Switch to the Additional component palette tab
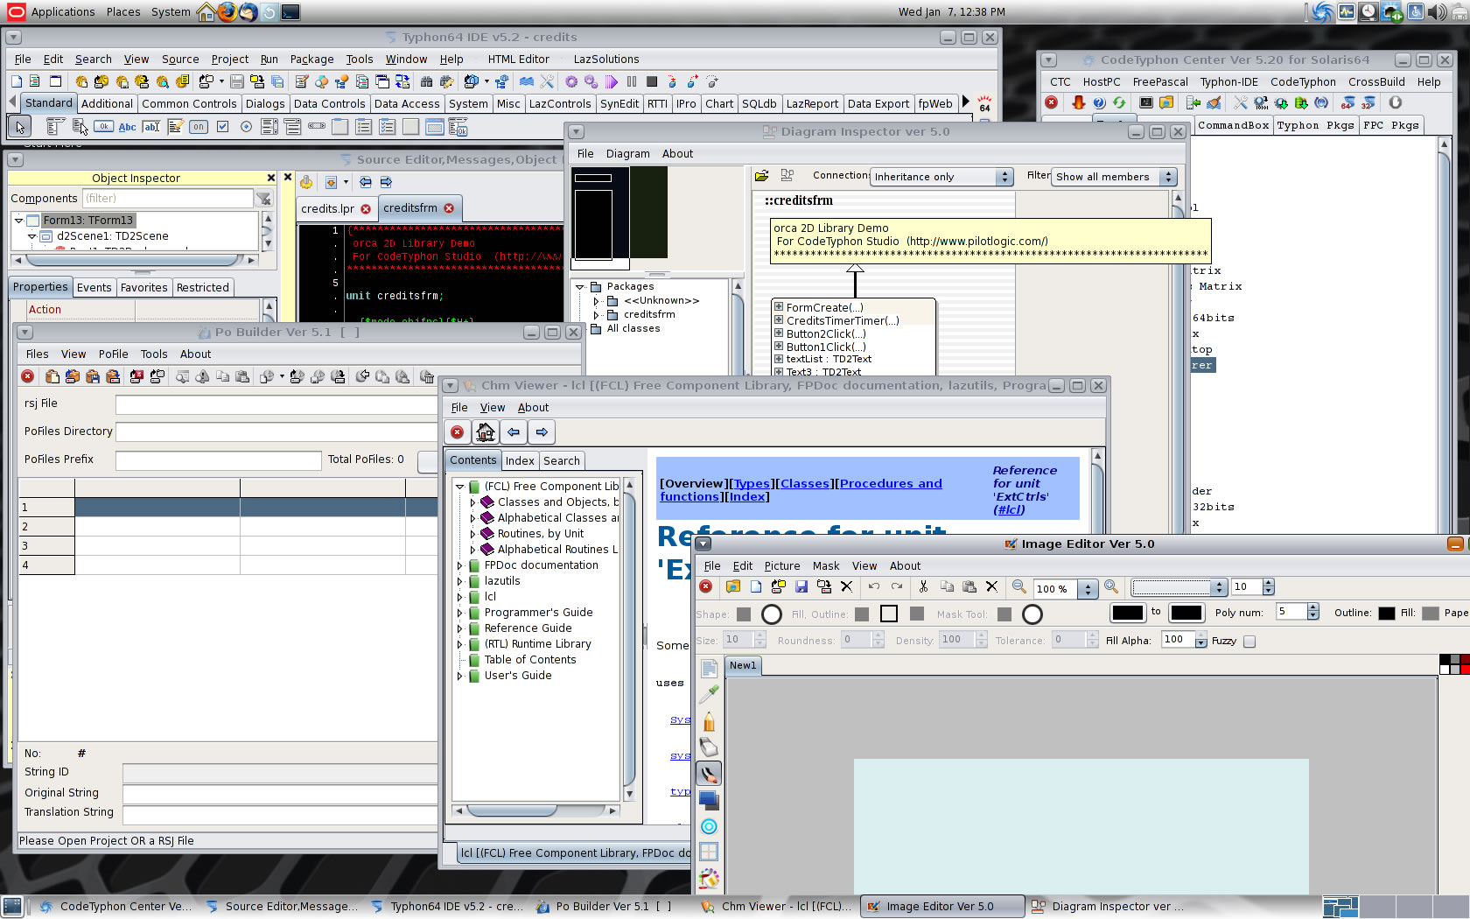 click(x=107, y=103)
